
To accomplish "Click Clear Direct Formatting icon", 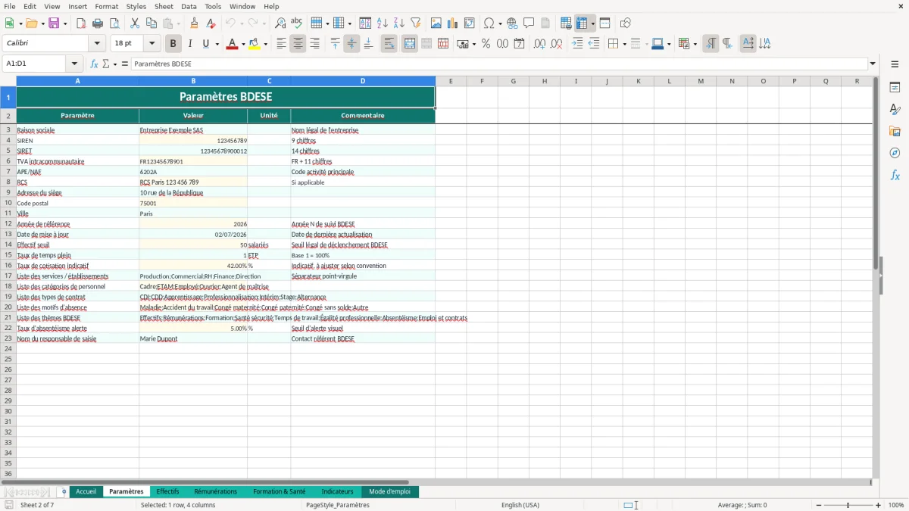I will (211, 23).
